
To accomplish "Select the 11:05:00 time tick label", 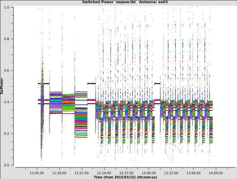I will pos(37,173).
